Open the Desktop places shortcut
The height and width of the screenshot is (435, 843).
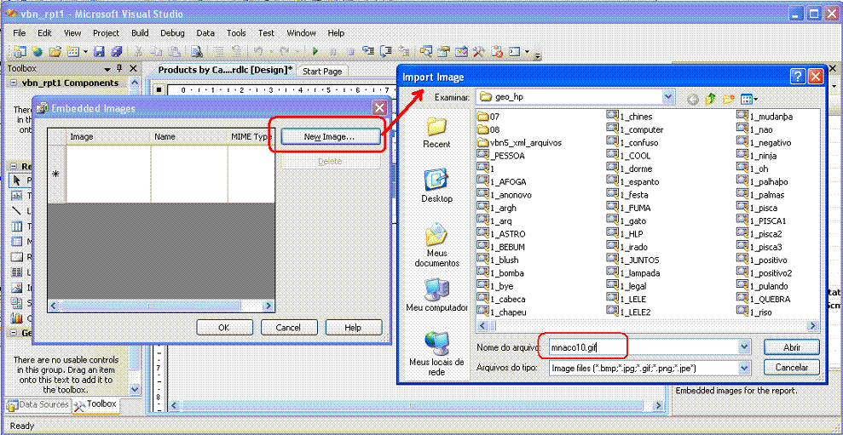[x=436, y=186]
